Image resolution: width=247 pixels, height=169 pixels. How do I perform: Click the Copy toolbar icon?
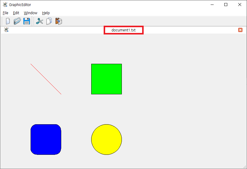(x=49, y=21)
